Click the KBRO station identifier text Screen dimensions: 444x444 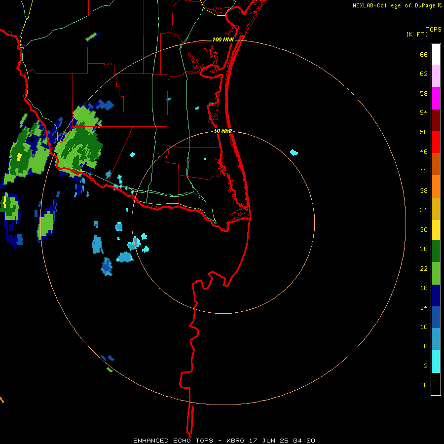pos(236,441)
